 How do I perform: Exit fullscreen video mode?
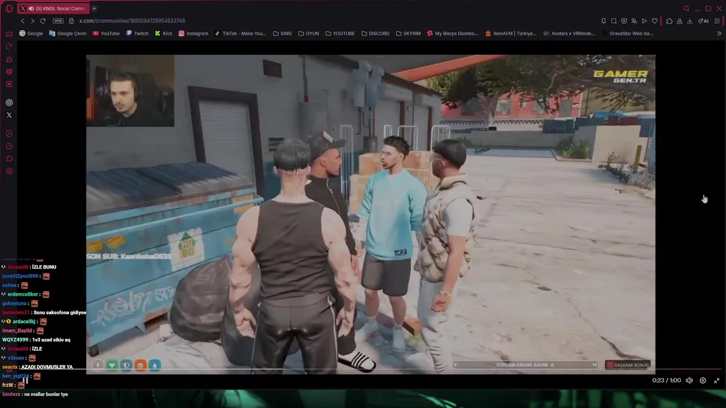click(x=716, y=380)
